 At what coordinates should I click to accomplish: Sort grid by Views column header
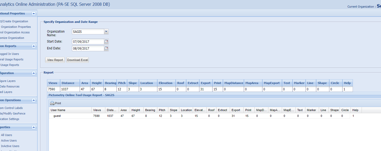click(x=98, y=110)
